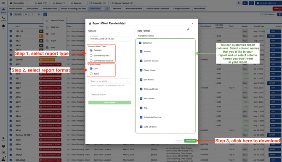Open the Invoice Number filter
This screenshot has width=282, height=162.
(x=16, y=9)
